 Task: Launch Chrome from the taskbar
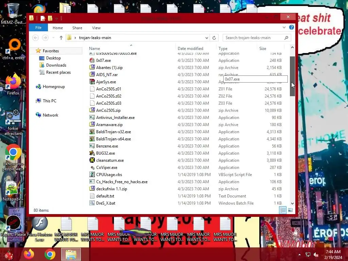[x=50, y=254]
